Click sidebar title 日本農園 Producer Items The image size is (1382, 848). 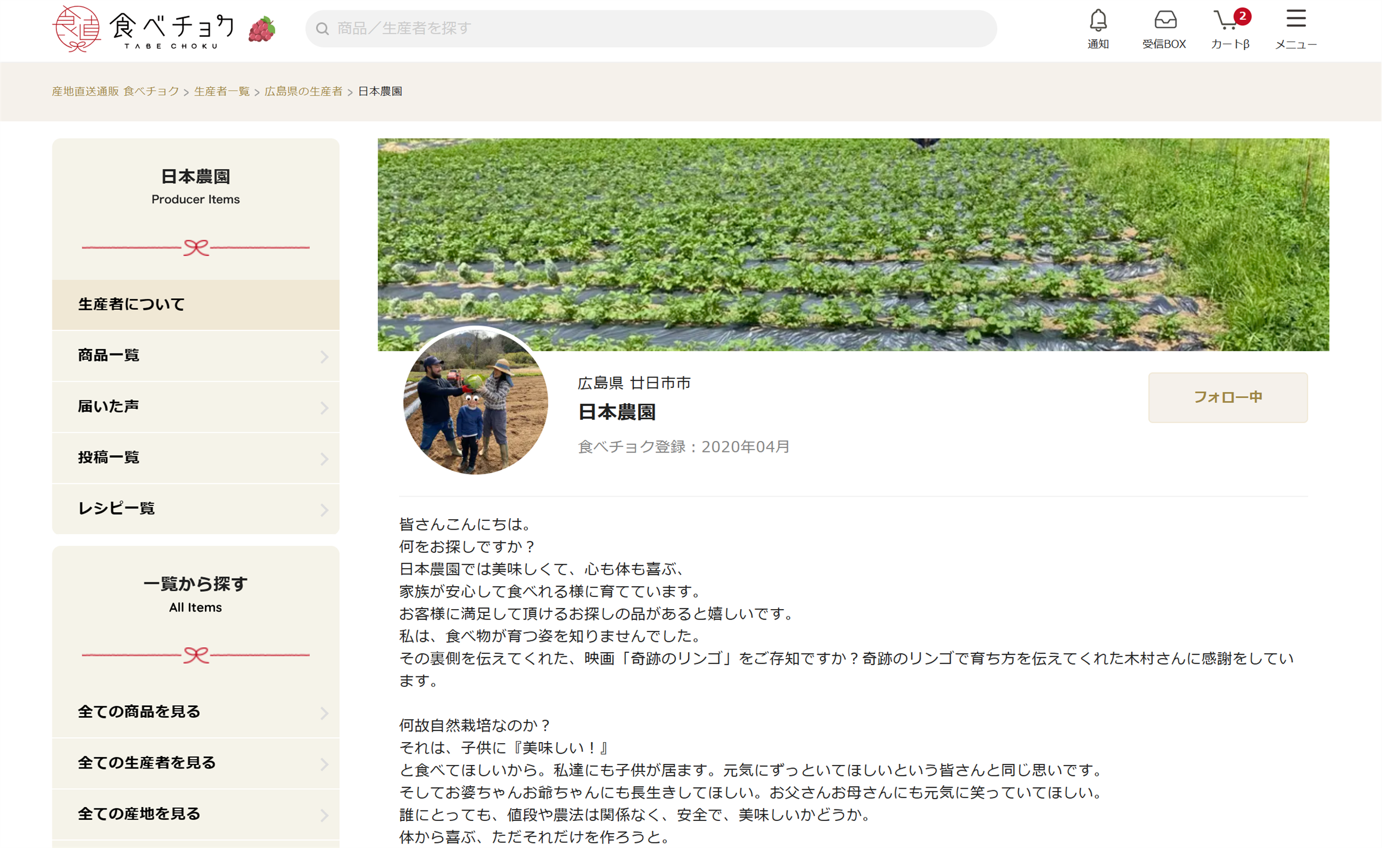(196, 187)
